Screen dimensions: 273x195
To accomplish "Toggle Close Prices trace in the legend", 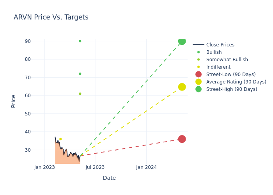I will 220,45.
